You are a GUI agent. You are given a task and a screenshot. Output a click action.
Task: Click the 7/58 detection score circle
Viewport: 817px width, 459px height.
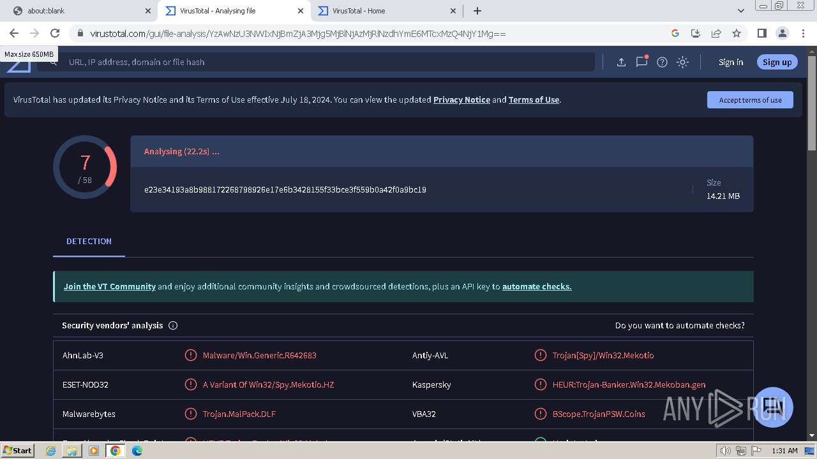85,167
